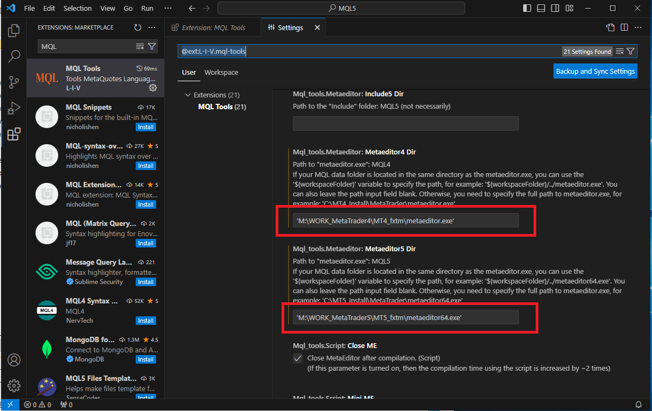Open the Run and Debug view
This screenshot has width=652, height=411.
[14, 108]
